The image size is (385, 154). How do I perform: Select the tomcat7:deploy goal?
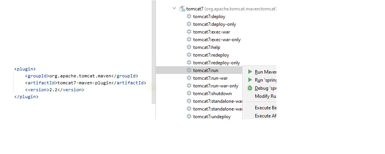tap(209, 17)
